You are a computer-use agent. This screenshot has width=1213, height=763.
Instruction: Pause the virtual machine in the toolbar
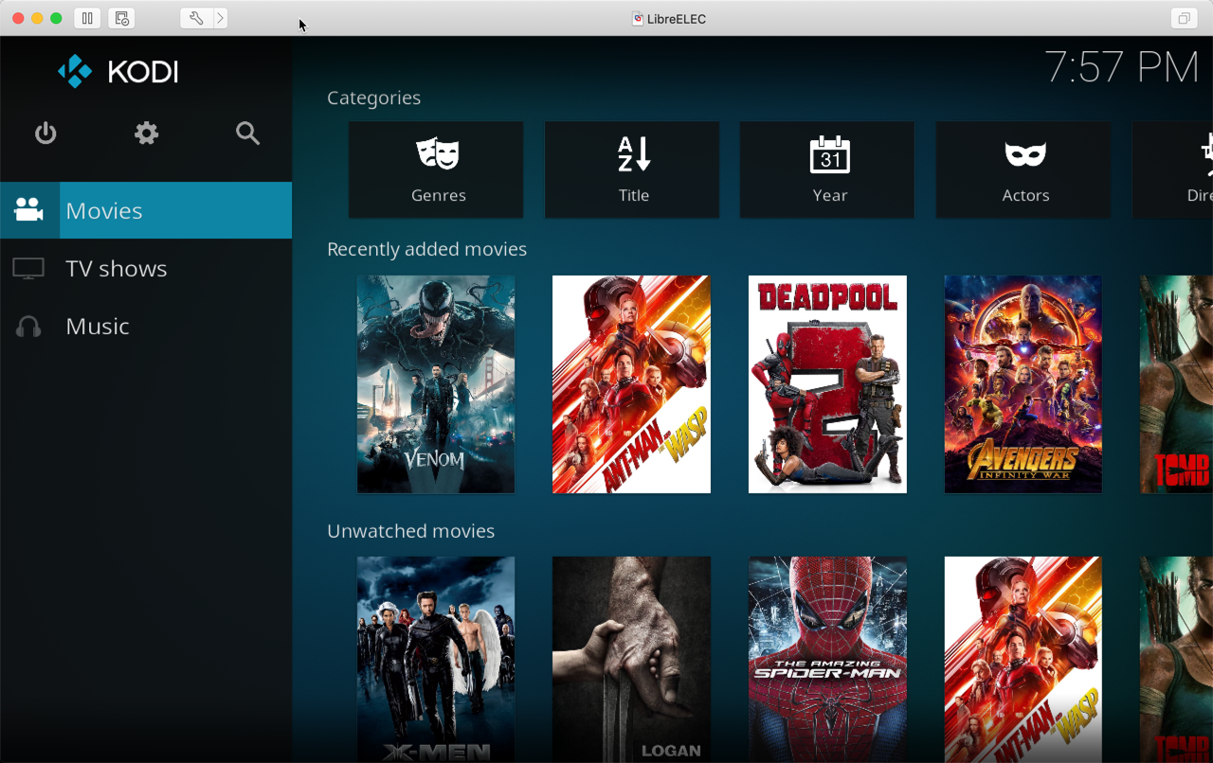pyautogui.click(x=87, y=18)
